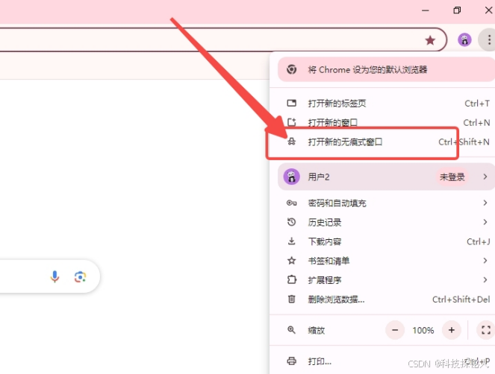The image size is (495, 374).
Task: Select 打印 menu item
Action: (382, 361)
